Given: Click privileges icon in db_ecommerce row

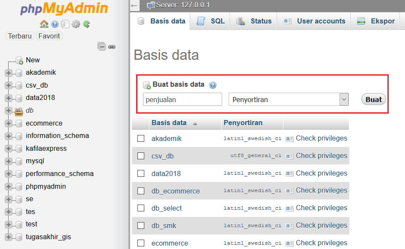Looking at the screenshot, I should point(289,191).
